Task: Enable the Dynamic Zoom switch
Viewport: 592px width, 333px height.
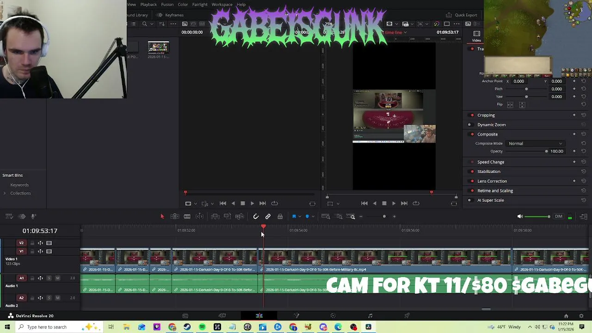Action: click(x=469, y=125)
